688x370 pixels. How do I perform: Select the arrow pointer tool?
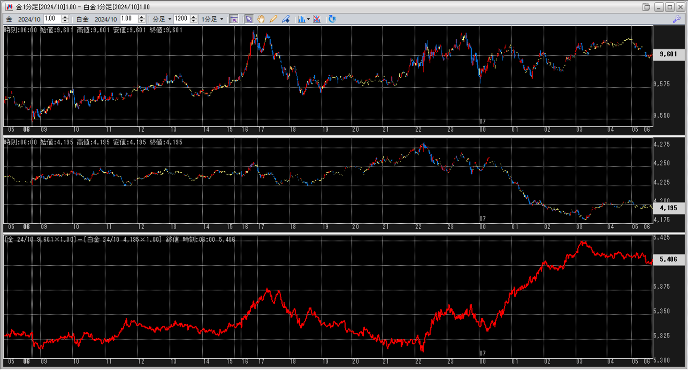(x=249, y=19)
